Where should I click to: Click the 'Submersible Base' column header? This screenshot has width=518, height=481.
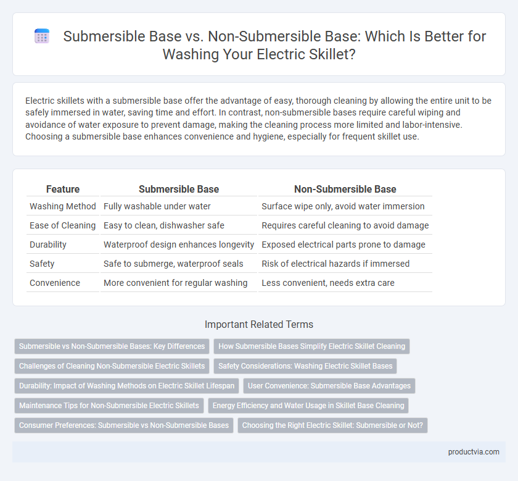179,189
